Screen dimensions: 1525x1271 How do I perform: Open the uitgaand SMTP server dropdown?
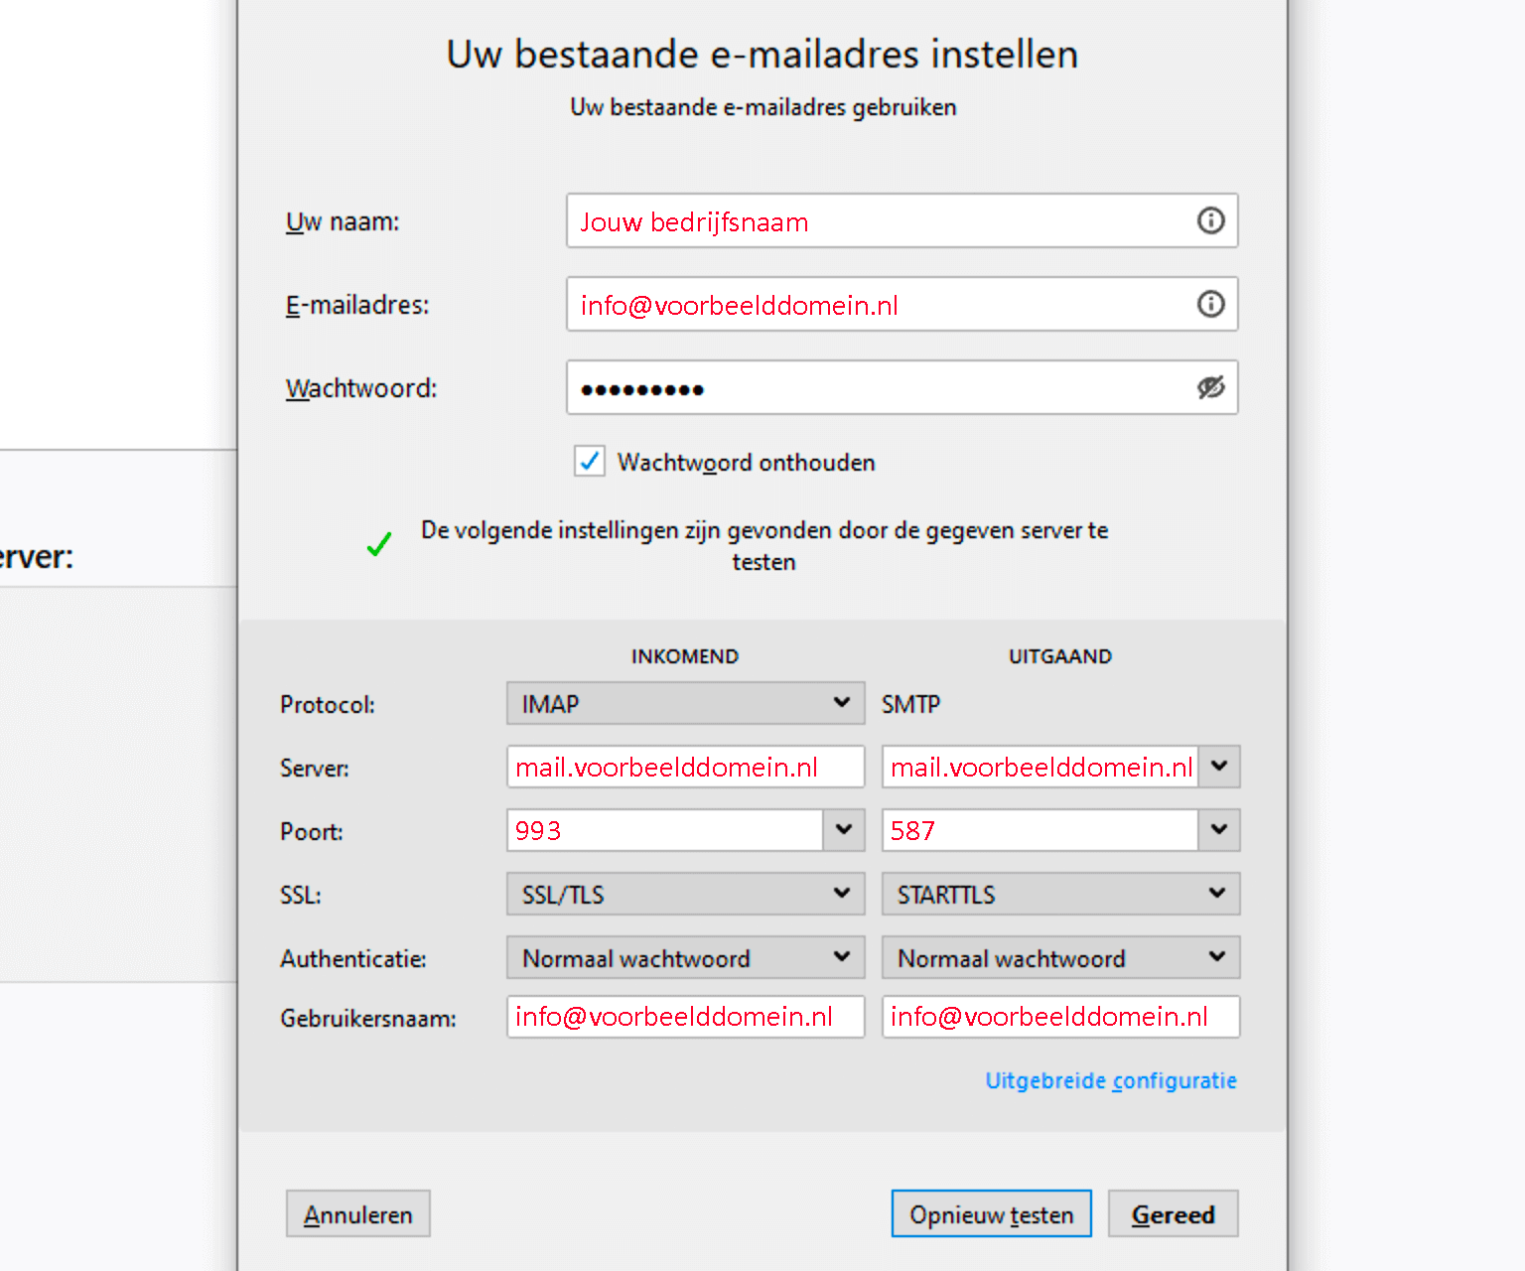pyautogui.click(x=1218, y=766)
